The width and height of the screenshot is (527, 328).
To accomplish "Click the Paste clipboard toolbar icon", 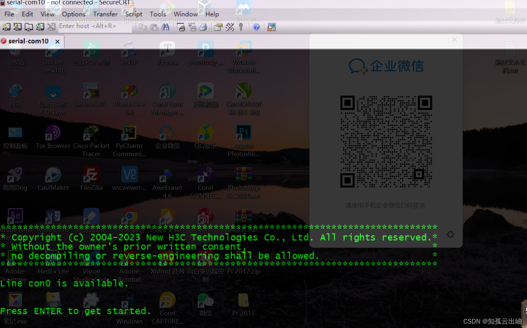I will (154, 27).
